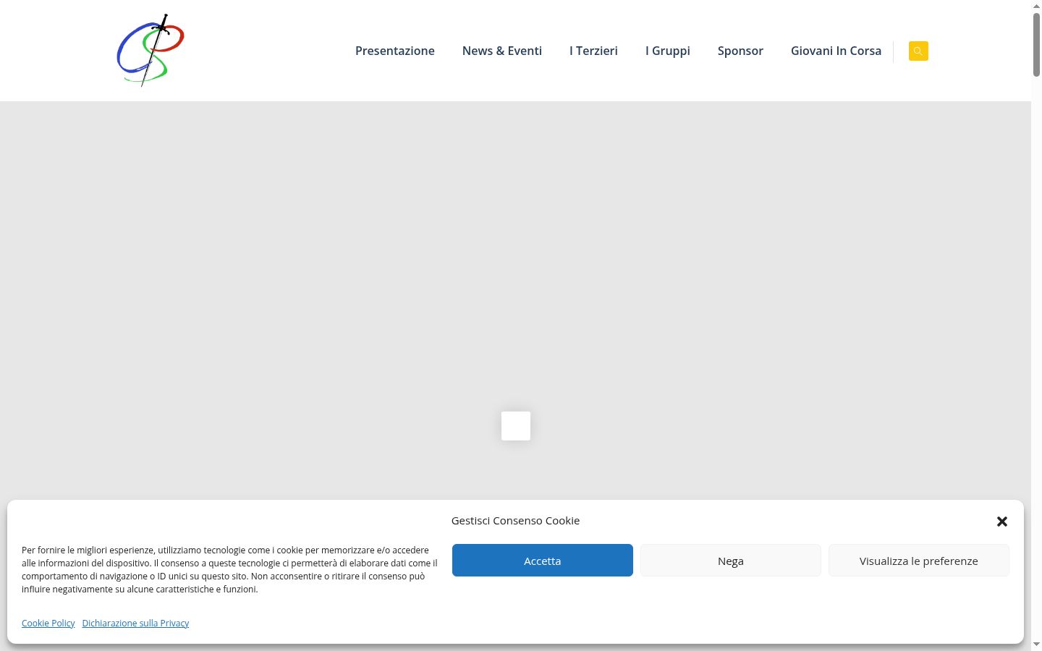The height and width of the screenshot is (651, 1042).
Task: Close the cookie consent banner with X
Action: 1002,522
